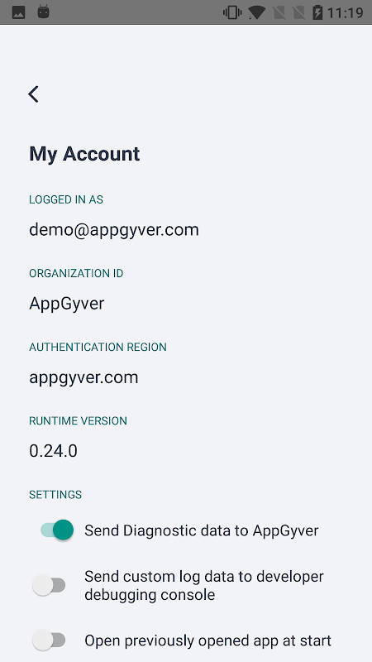Image resolution: width=372 pixels, height=662 pixels.
Task: Tap the Send Diagnostic data to AppGyver text
Action: pos(201,530)
